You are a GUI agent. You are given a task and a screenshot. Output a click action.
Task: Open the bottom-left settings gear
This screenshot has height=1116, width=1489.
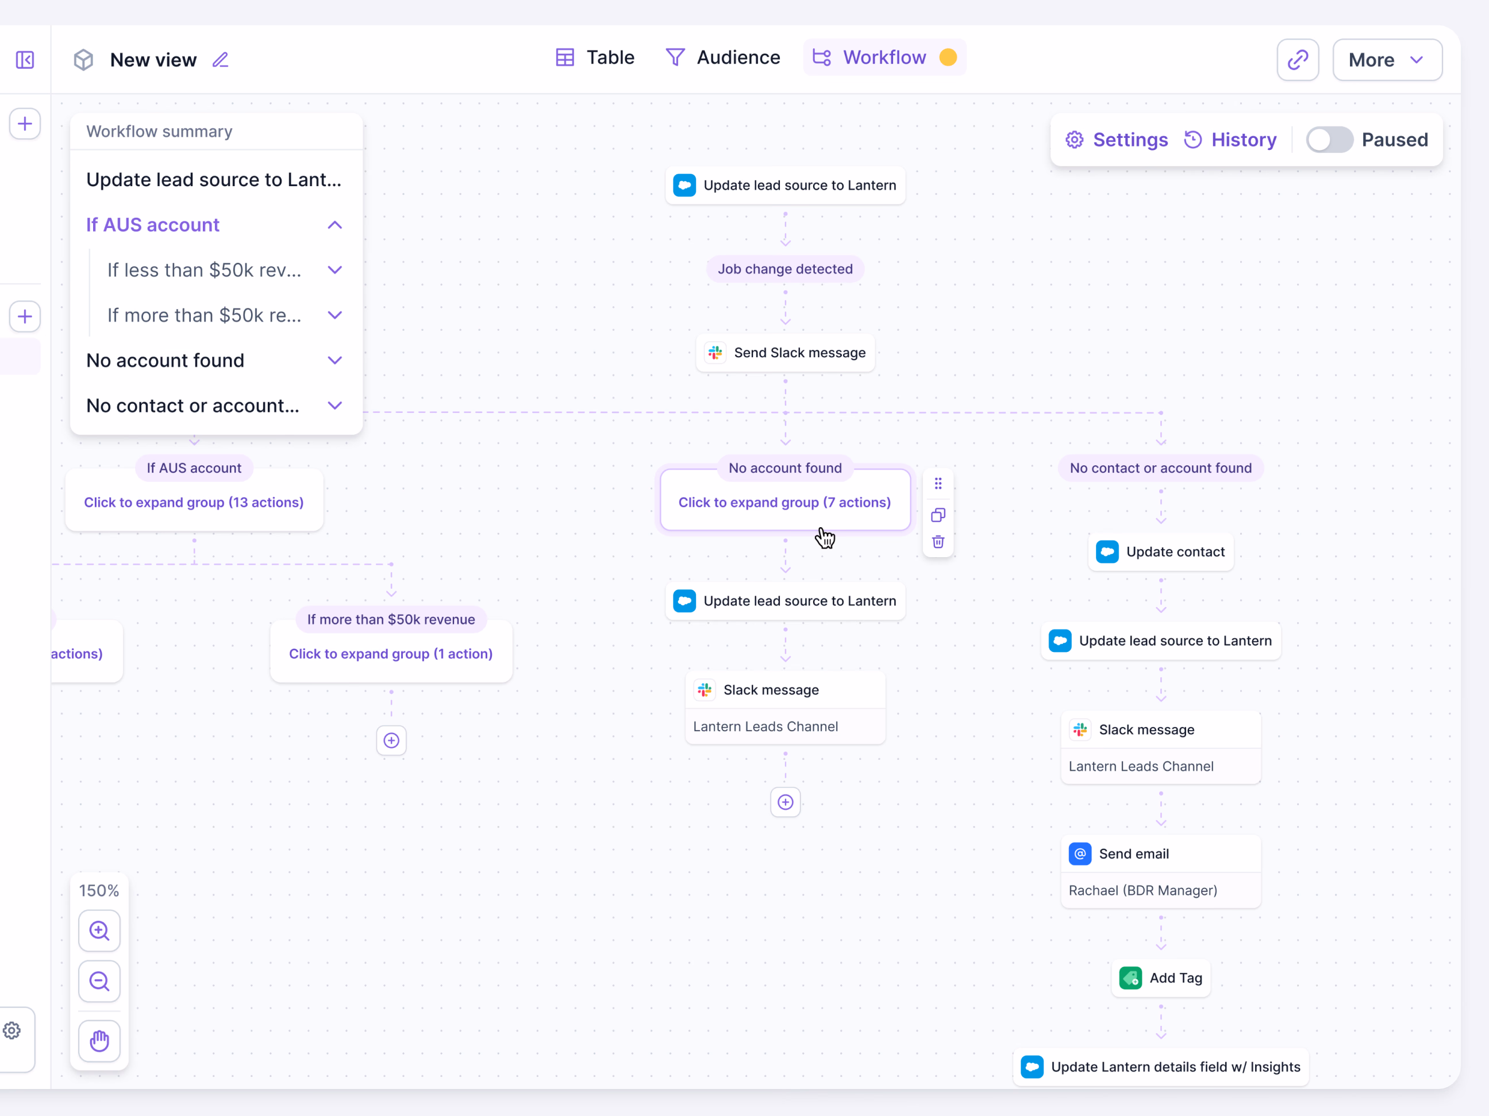click(12, 1030)
